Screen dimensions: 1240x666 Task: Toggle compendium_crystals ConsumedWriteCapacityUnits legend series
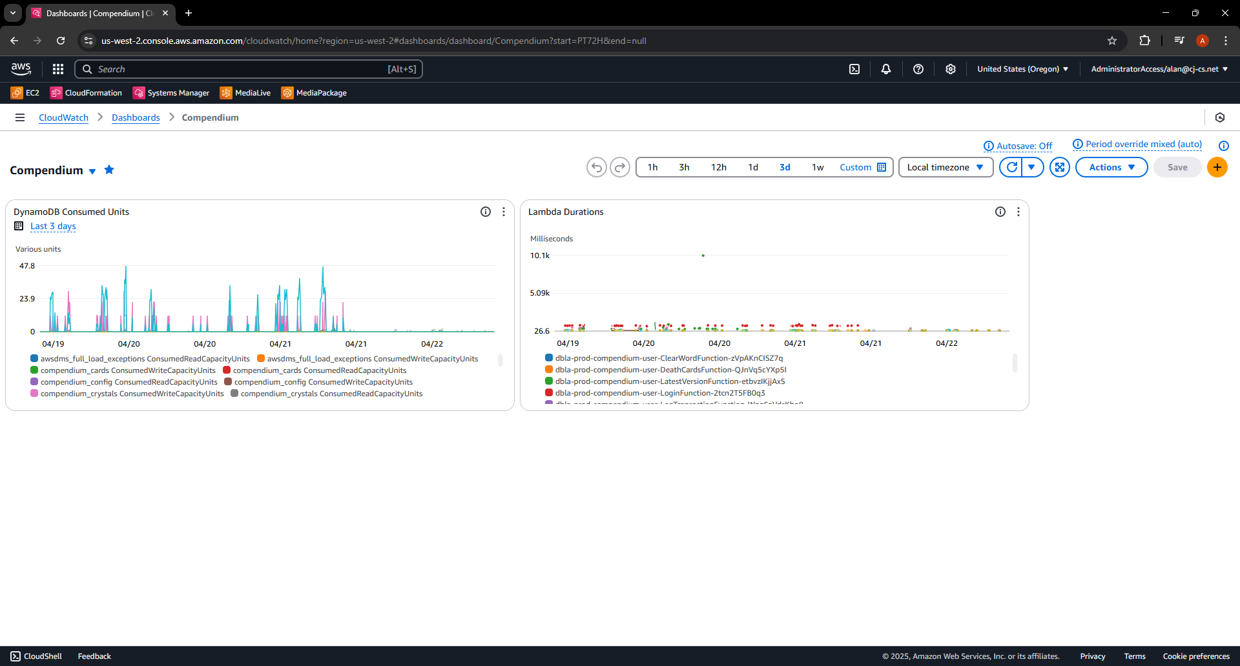(x=127, y=394)
